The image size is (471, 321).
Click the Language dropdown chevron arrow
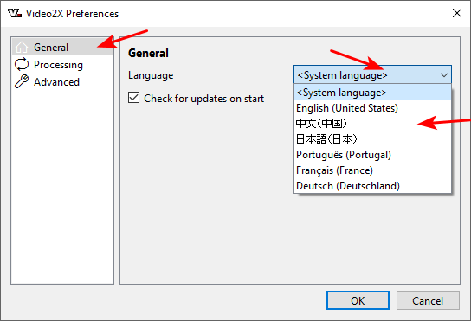click(x=444, y=75)
